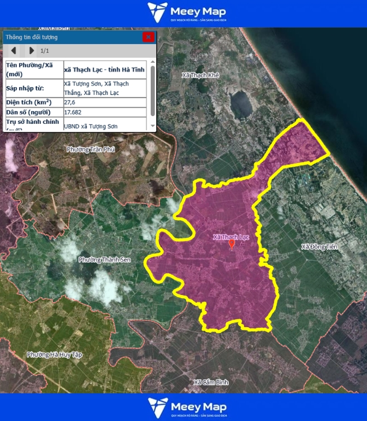Go to next object with right arrow
Screen dimensions: 367x421
[x=31, y=51]
